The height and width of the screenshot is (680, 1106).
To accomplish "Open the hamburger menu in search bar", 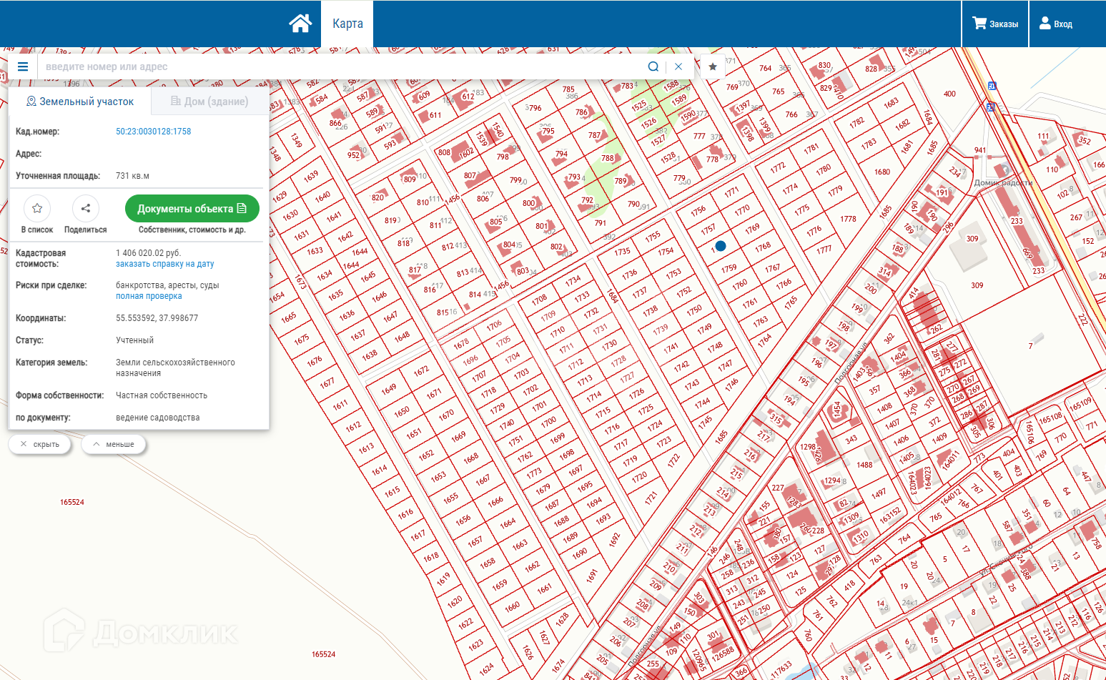I will click(x=23, y=66).
